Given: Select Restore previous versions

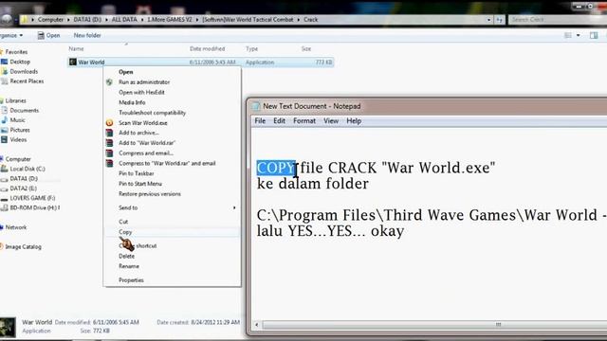Looking at the screenshot, I should (x=150, y=193).
